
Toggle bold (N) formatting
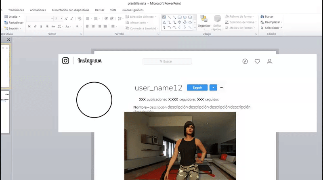29,26
